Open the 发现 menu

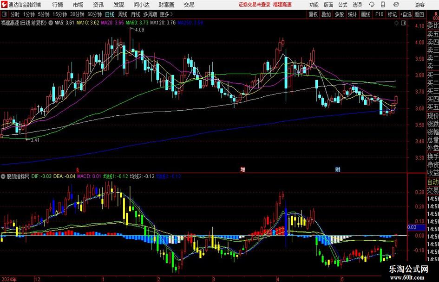pos(119,5)
